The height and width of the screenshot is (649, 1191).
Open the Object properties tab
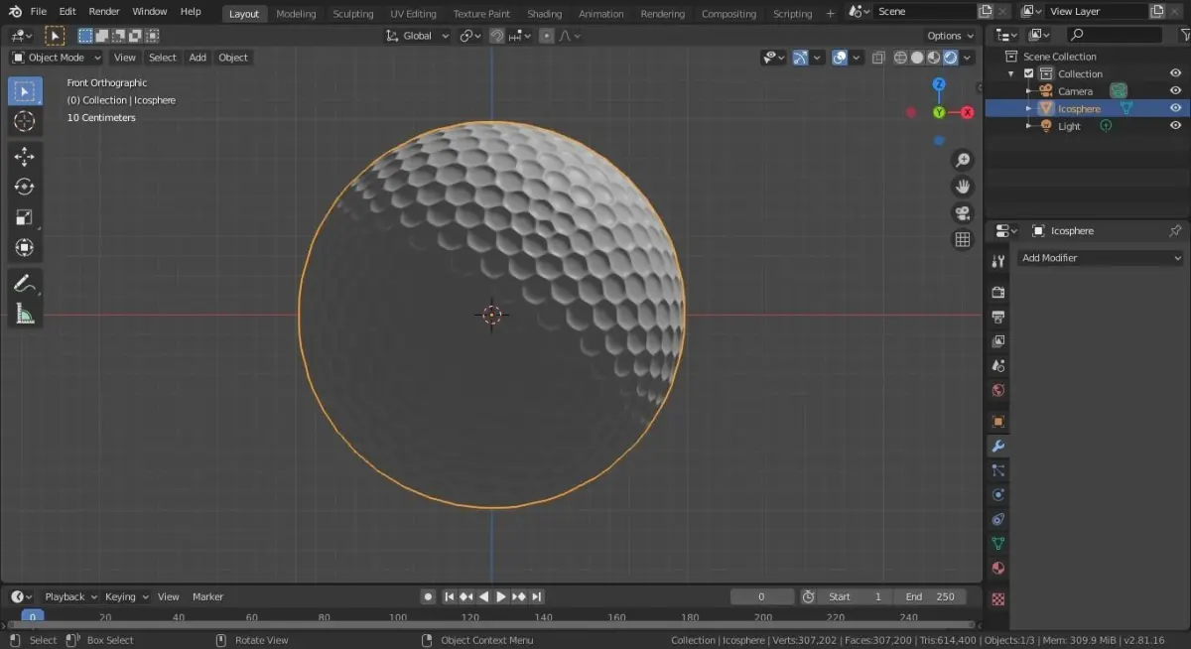[998, 422]
